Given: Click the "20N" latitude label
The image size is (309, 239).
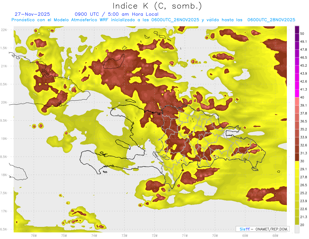Looking at the screenshot, I should [4, 102].
